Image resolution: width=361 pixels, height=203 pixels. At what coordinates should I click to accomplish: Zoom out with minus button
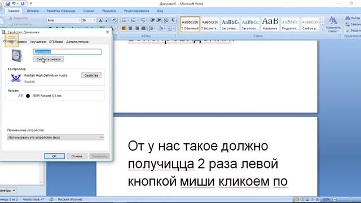334,200
